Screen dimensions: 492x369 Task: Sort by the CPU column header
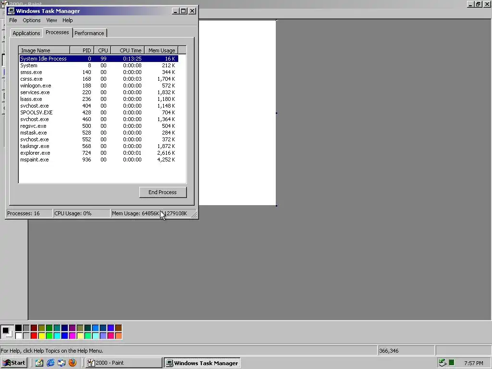[102, 50]
